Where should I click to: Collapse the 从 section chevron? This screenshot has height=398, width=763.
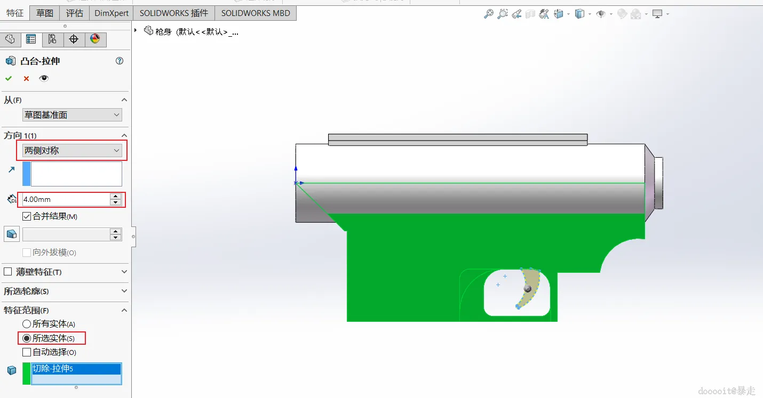point(124,100)
